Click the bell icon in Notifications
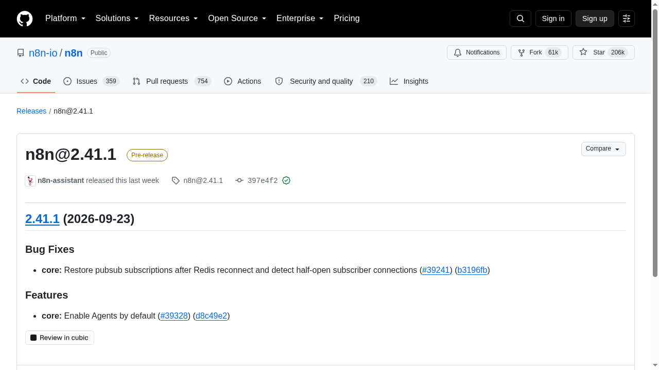This screenshot has width=659, height=370. click(458, 52)
